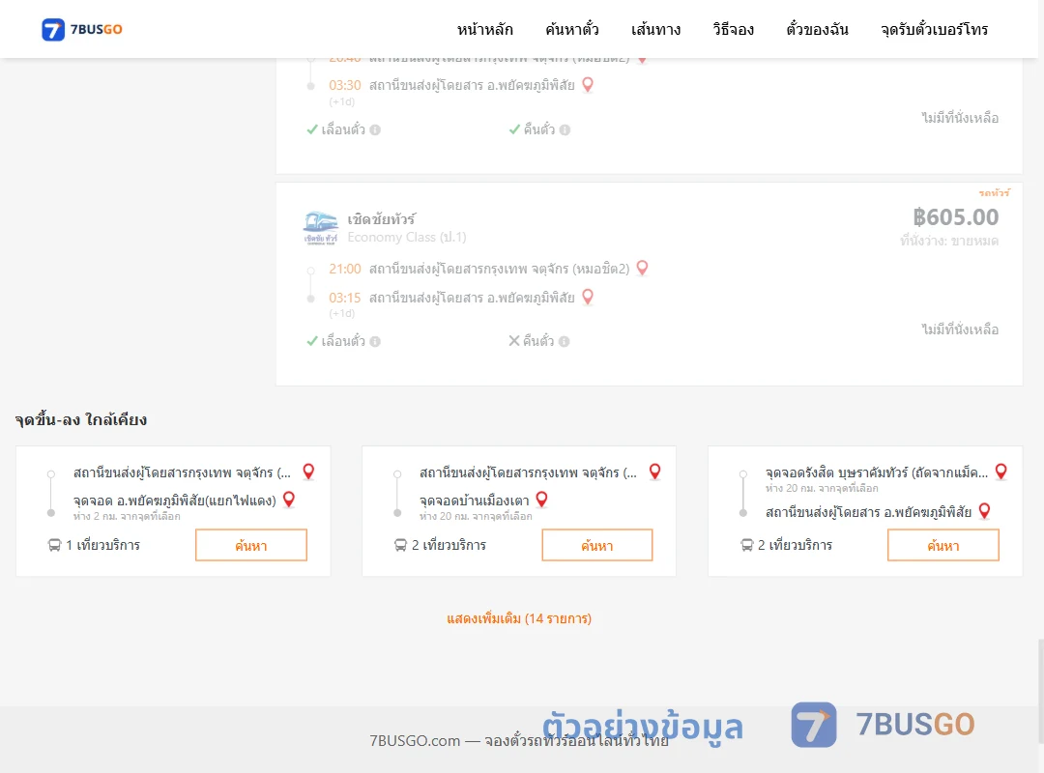Screen dimensions: 1044x773
Task: Open วิธีจอง link in navigation
Action: [x=733, y=29]
